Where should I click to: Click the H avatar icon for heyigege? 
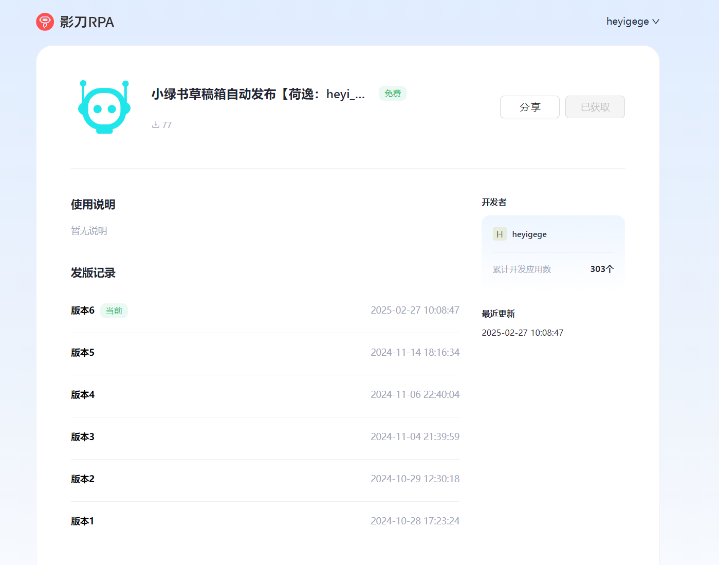pos(500,234)
